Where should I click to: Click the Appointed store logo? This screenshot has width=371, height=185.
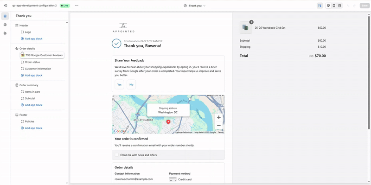click(x=123, y=28)
